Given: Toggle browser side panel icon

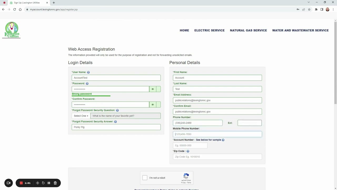Looking at the screenshot, I should pyautogui.click(x=322, y=9).
